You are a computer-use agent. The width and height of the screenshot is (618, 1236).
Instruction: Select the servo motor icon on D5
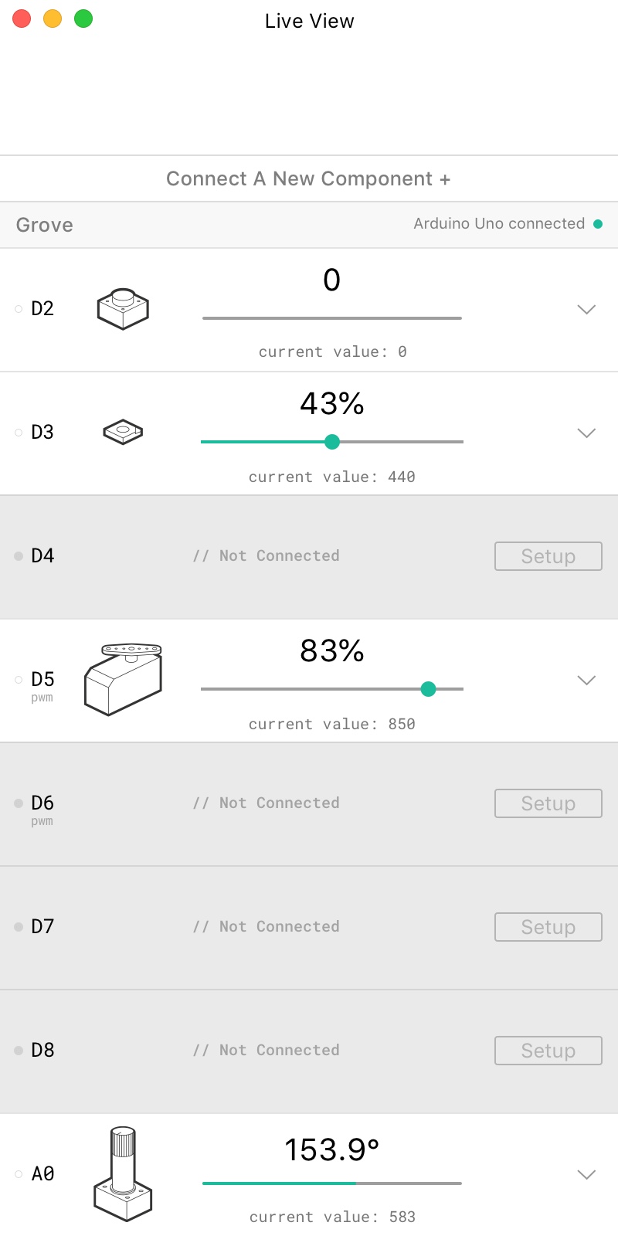coord(124,680)
